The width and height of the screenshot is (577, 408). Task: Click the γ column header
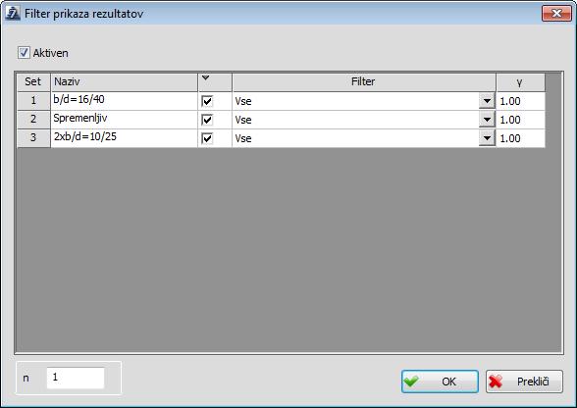click(520, 82)
